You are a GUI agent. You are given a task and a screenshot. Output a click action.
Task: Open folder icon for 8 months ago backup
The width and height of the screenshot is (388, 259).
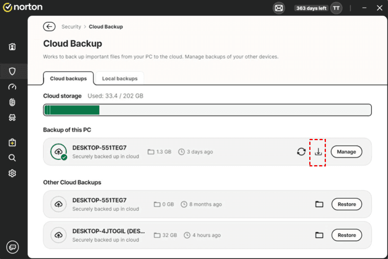click(319, 204)
